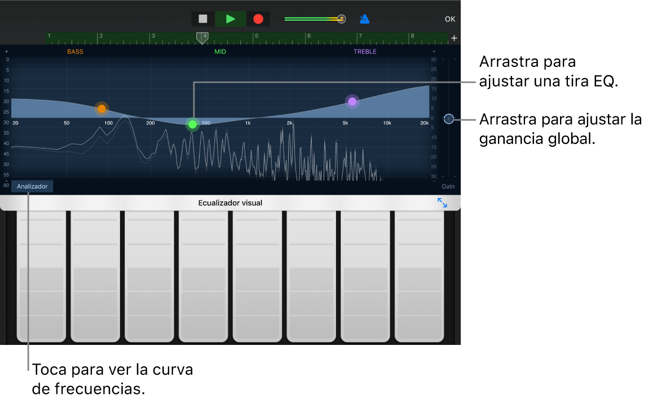Click the red Record button
657x404 pixels.
258,19
